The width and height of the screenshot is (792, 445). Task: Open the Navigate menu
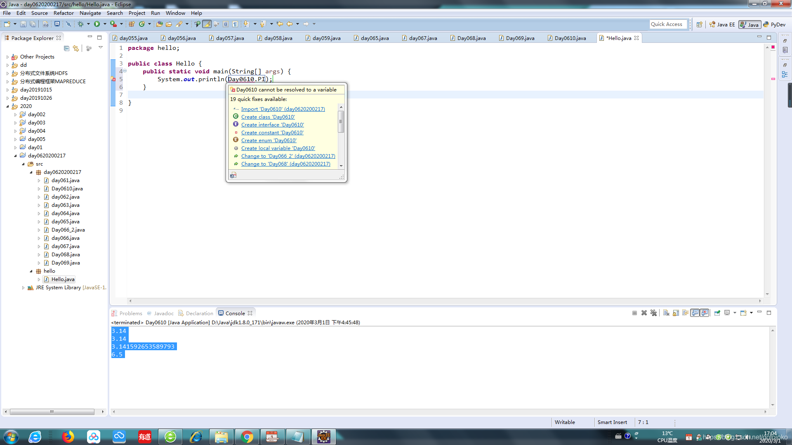click(90, 13)
